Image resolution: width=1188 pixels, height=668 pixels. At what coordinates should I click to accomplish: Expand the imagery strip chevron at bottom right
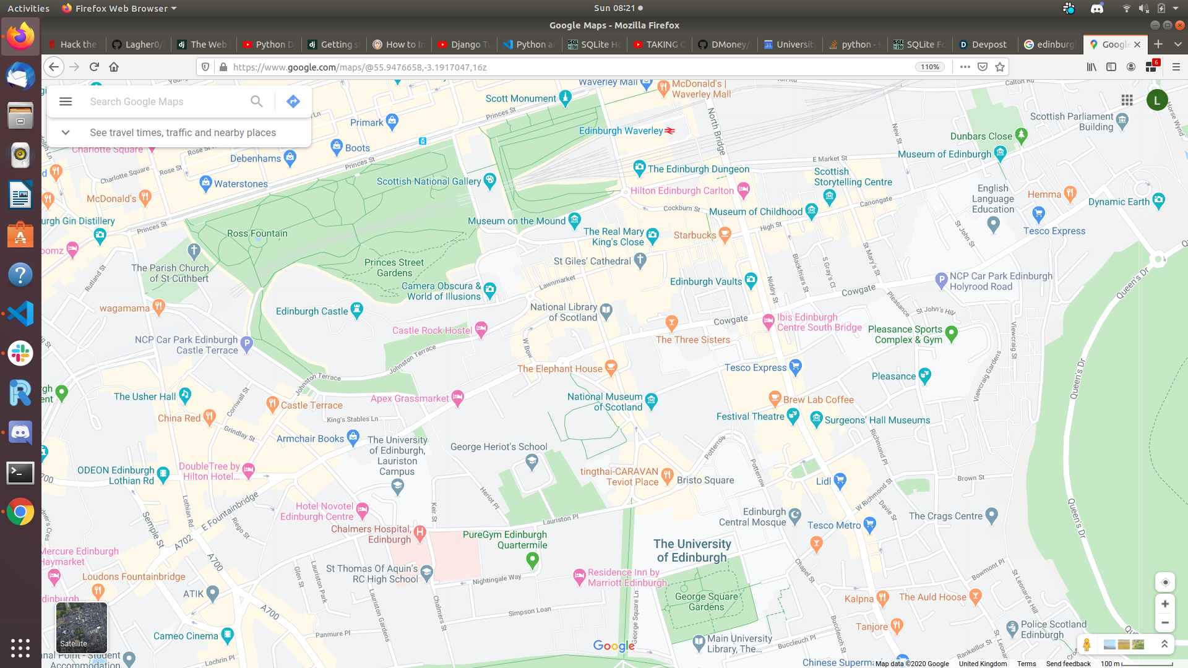(x=1164, y=644)
